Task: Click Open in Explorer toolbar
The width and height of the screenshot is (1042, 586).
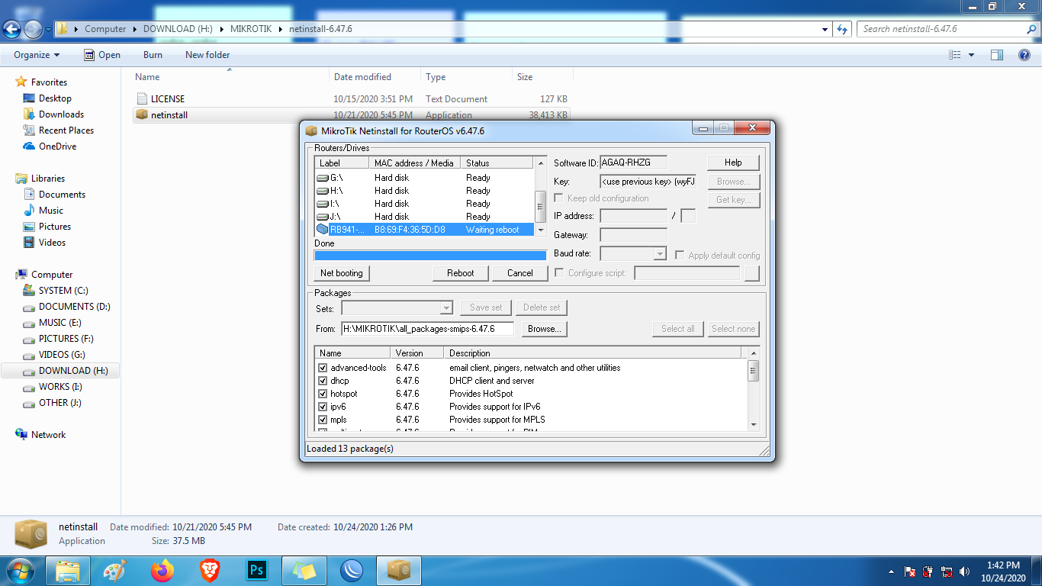Action: [x=101, y=55]
